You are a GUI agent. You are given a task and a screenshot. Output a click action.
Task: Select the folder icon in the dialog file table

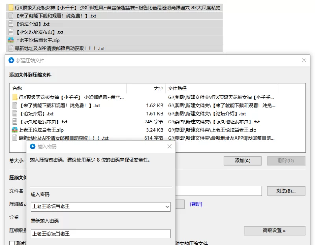click(15, 97)
